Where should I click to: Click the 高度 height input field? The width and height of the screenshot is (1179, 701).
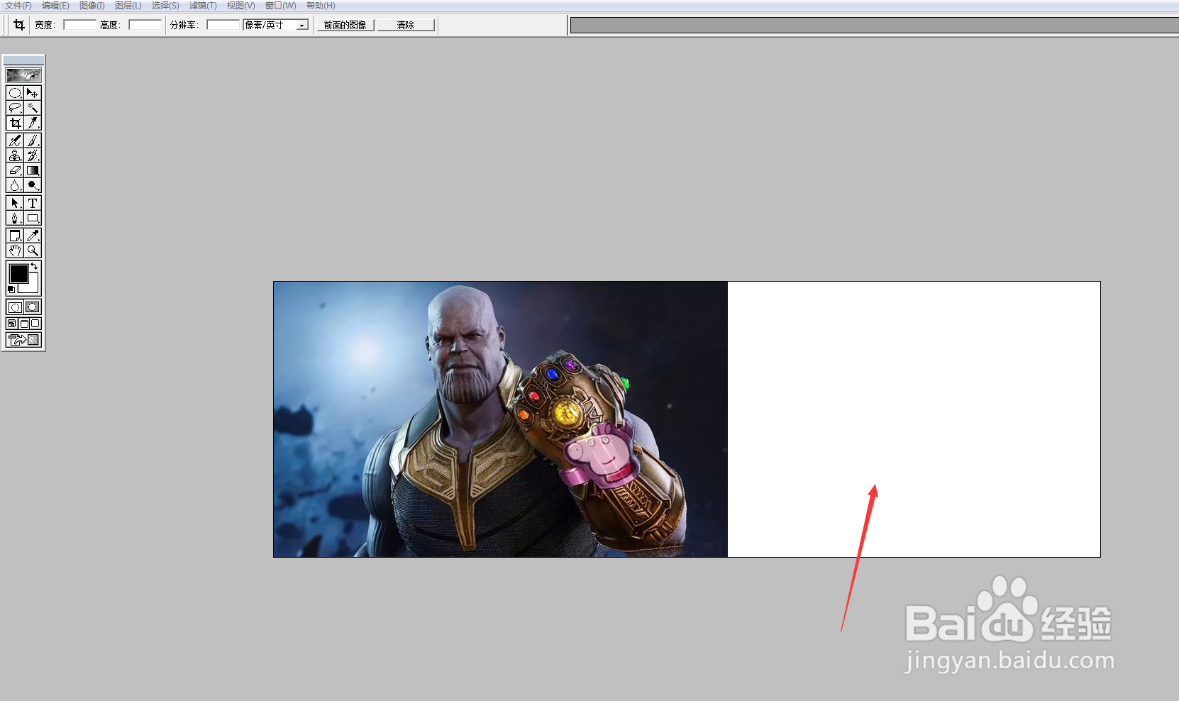point(145,25)
